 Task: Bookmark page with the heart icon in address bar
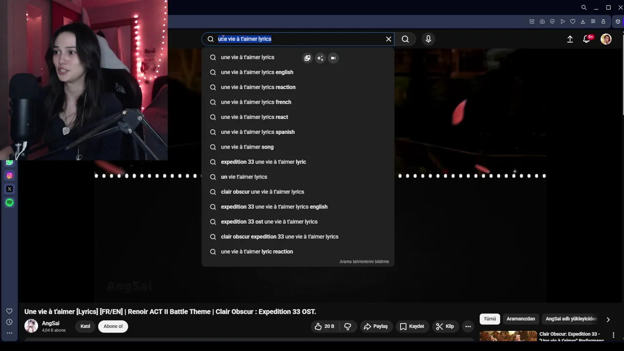click(573, 21)
